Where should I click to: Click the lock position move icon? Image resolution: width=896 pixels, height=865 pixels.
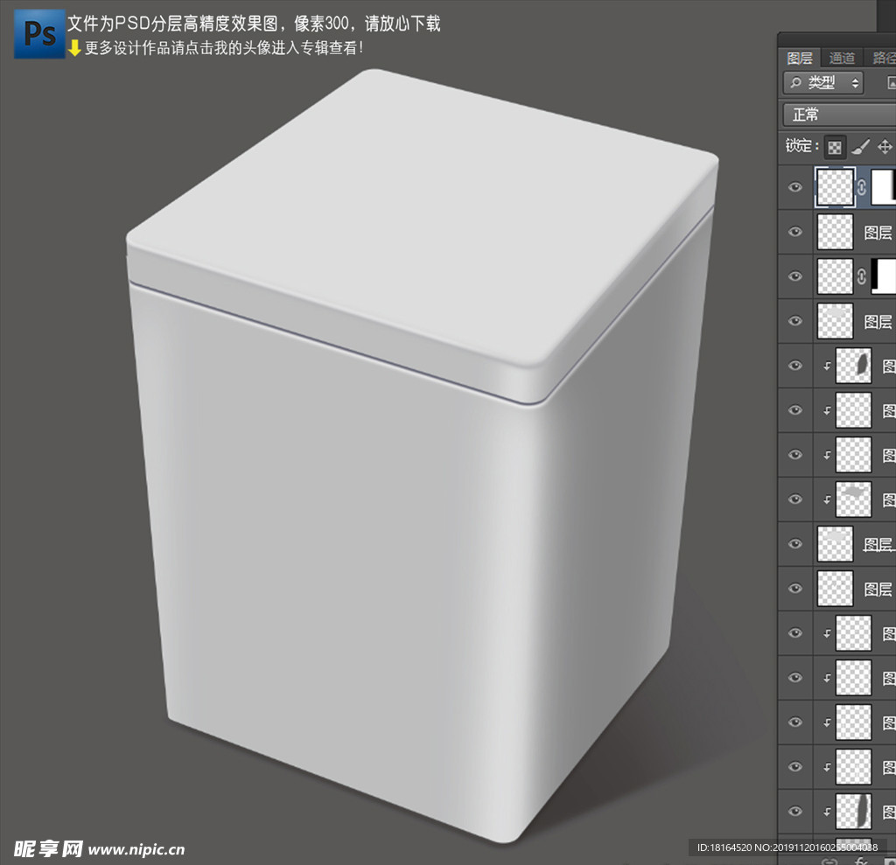point(884,147)
